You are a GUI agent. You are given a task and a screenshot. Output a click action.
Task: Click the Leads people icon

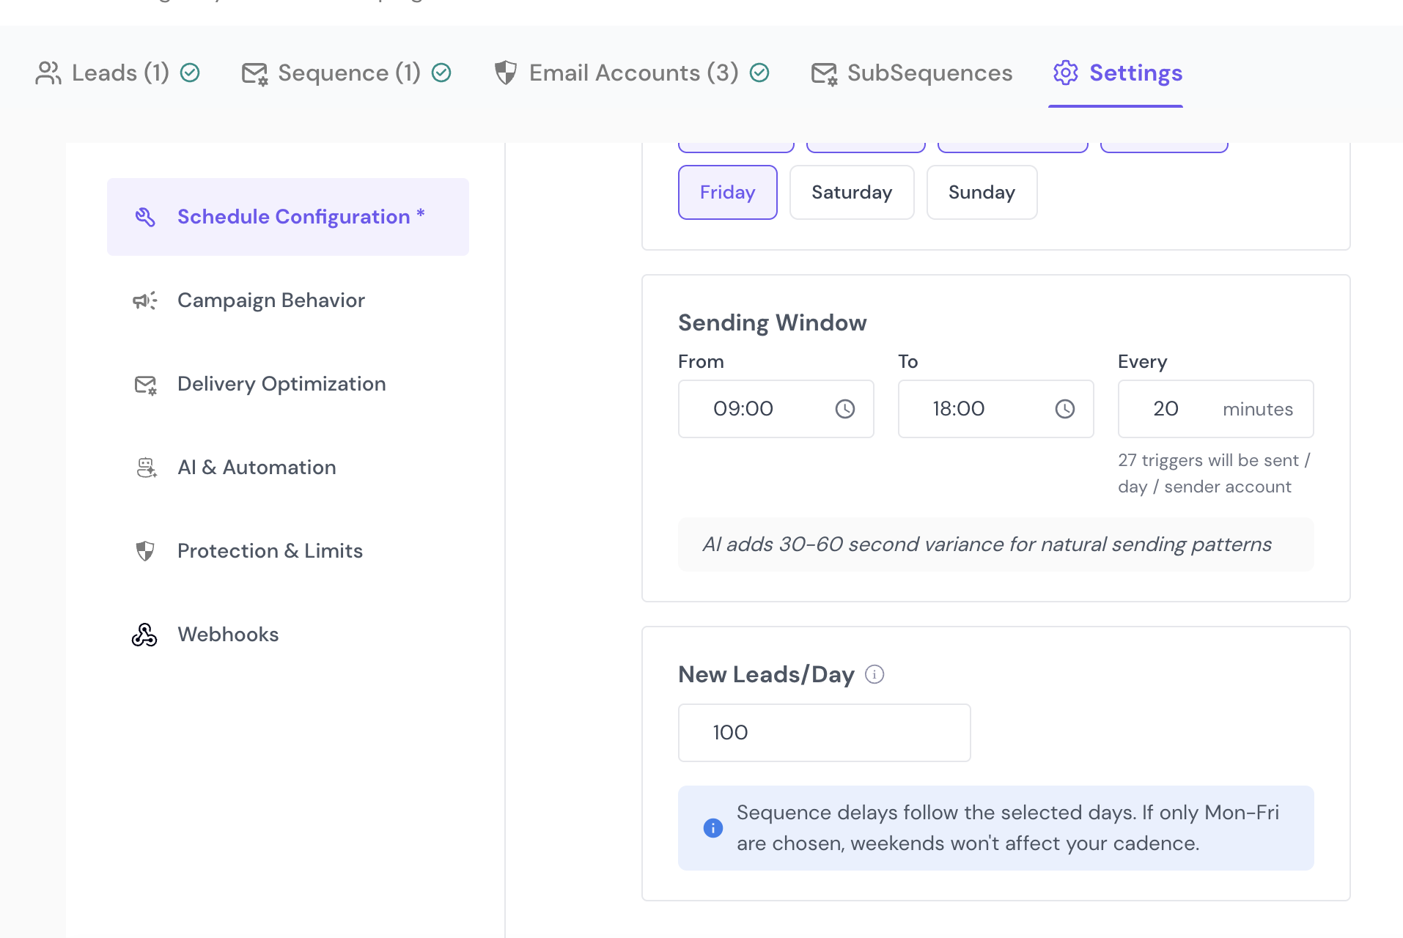point(48,73)
